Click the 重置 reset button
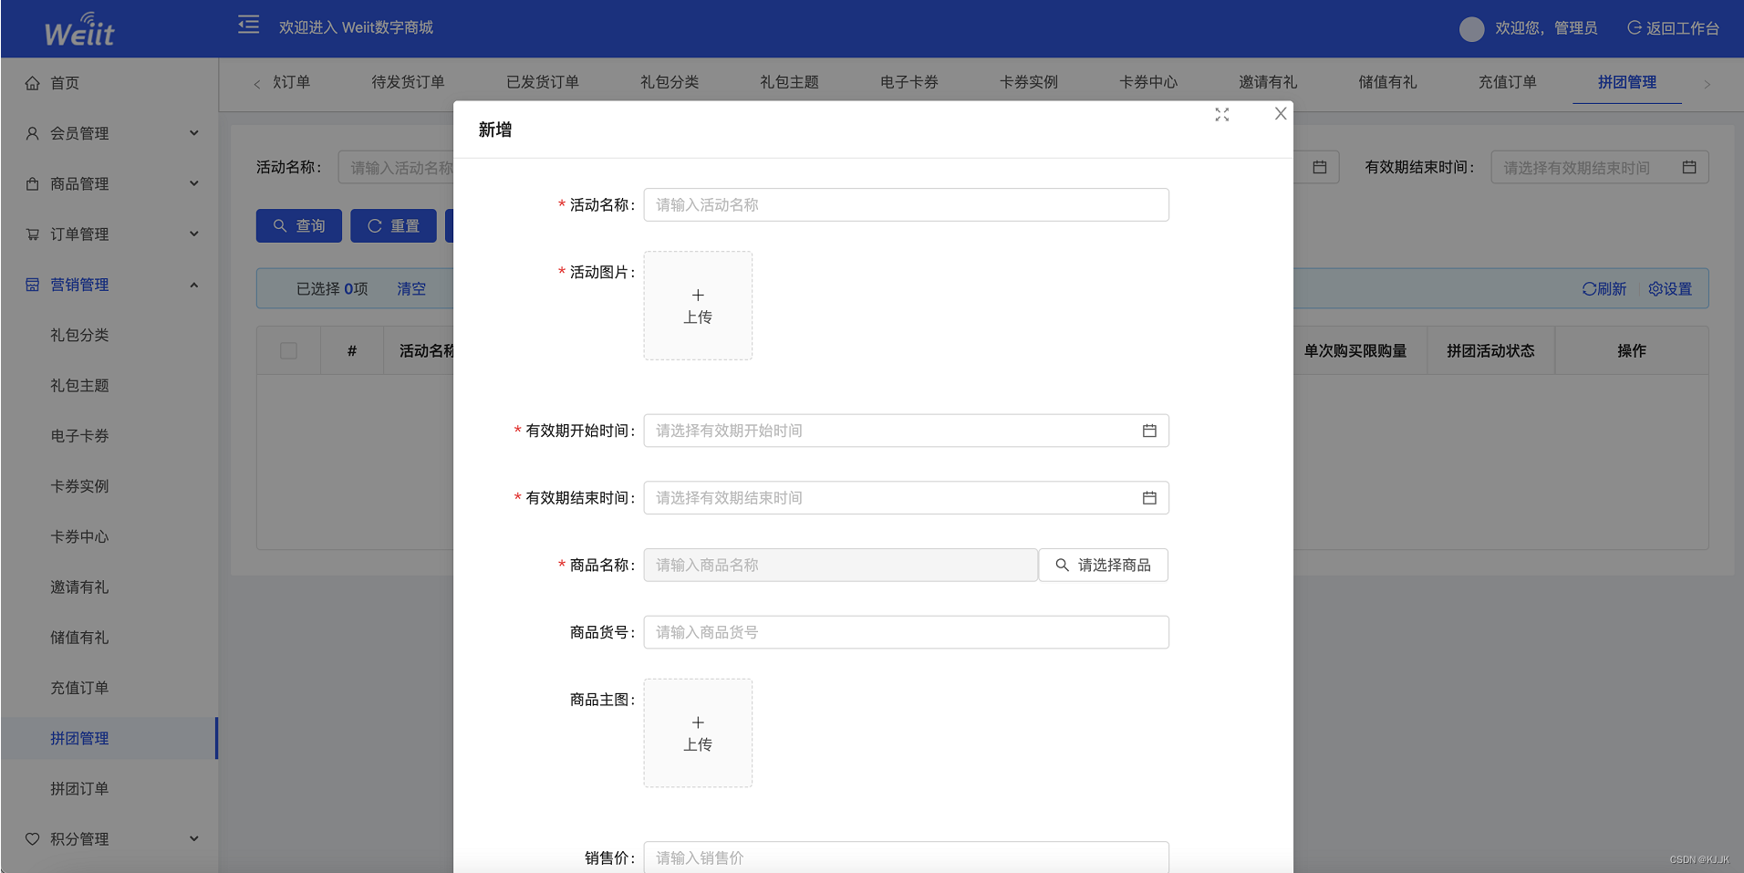The image size is (1744, 873). 393,225
